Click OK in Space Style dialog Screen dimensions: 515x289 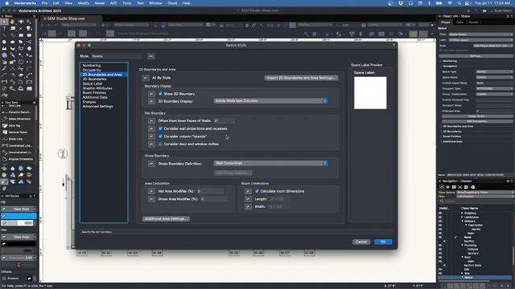coord(383,242)
